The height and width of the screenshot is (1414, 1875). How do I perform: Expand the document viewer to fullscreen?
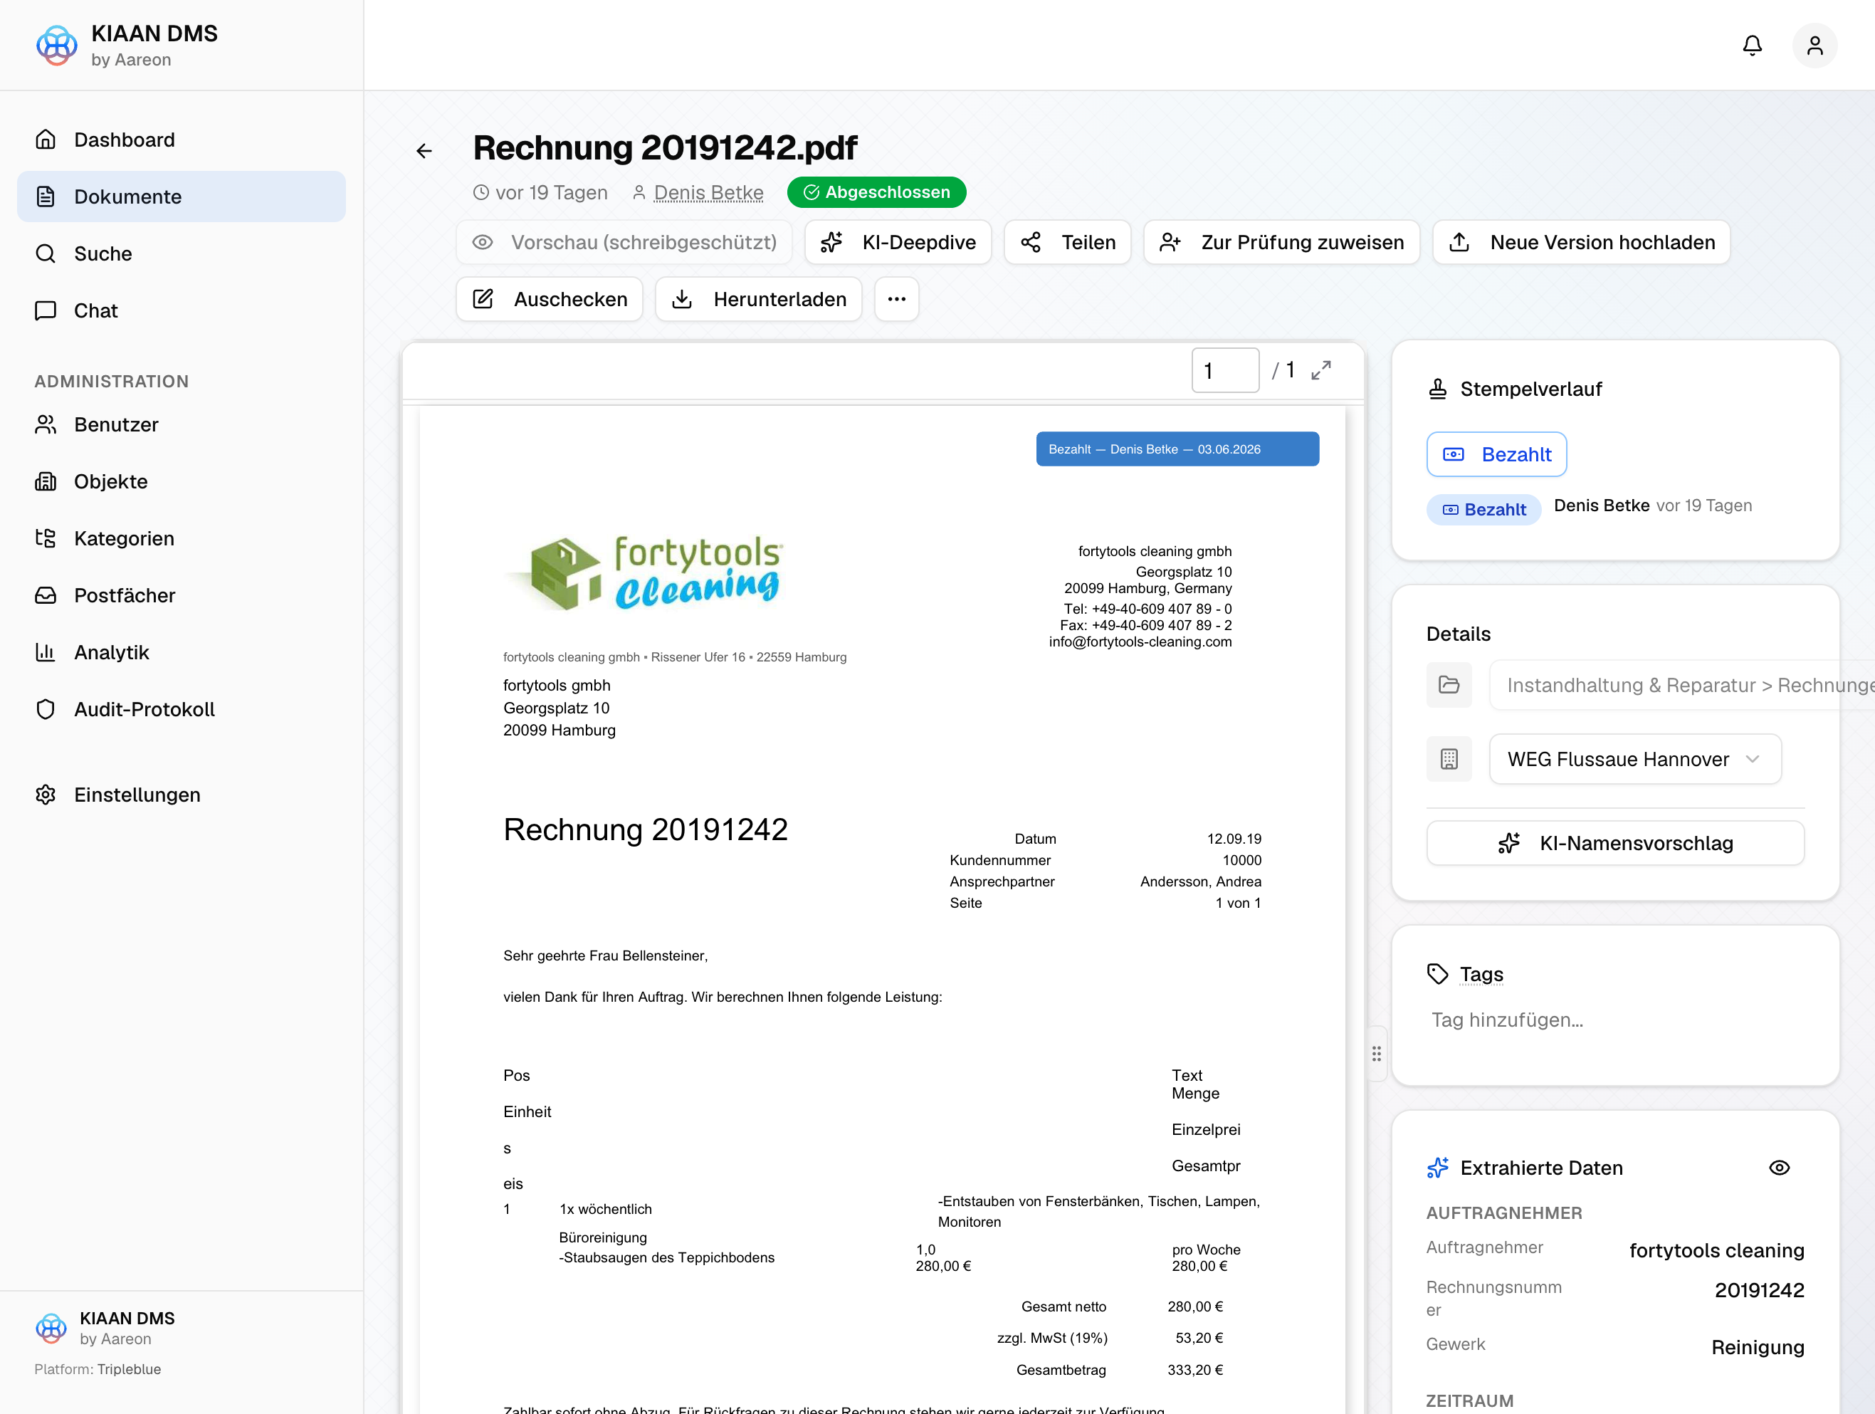[x=1320, y=370]
